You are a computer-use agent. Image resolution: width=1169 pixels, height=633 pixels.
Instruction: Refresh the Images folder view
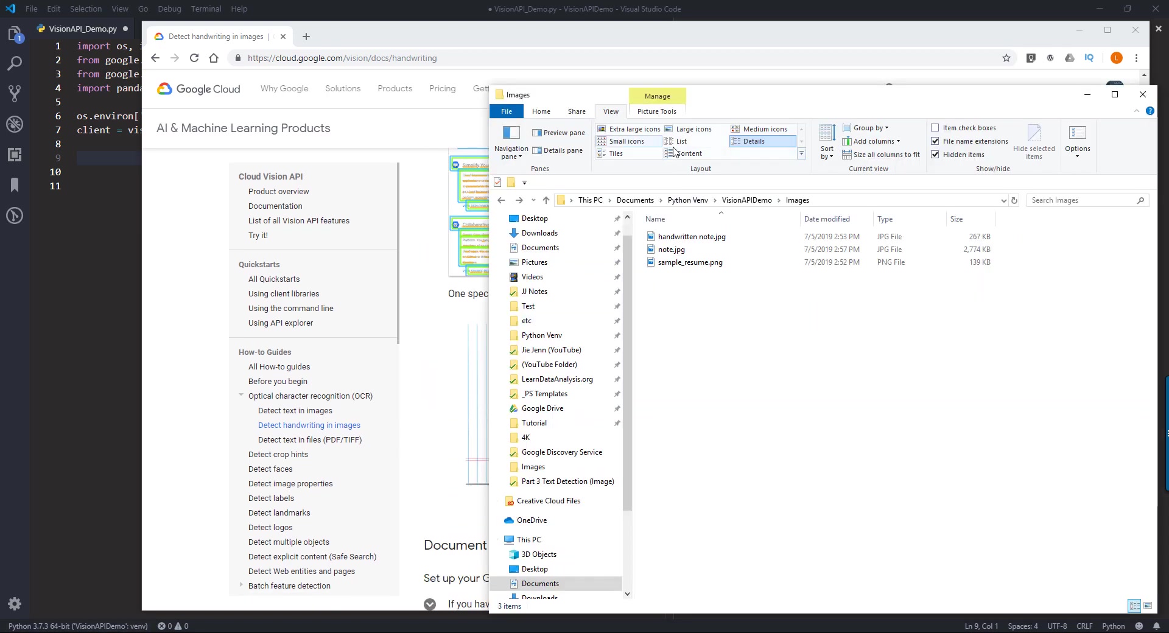[1014, 200]
